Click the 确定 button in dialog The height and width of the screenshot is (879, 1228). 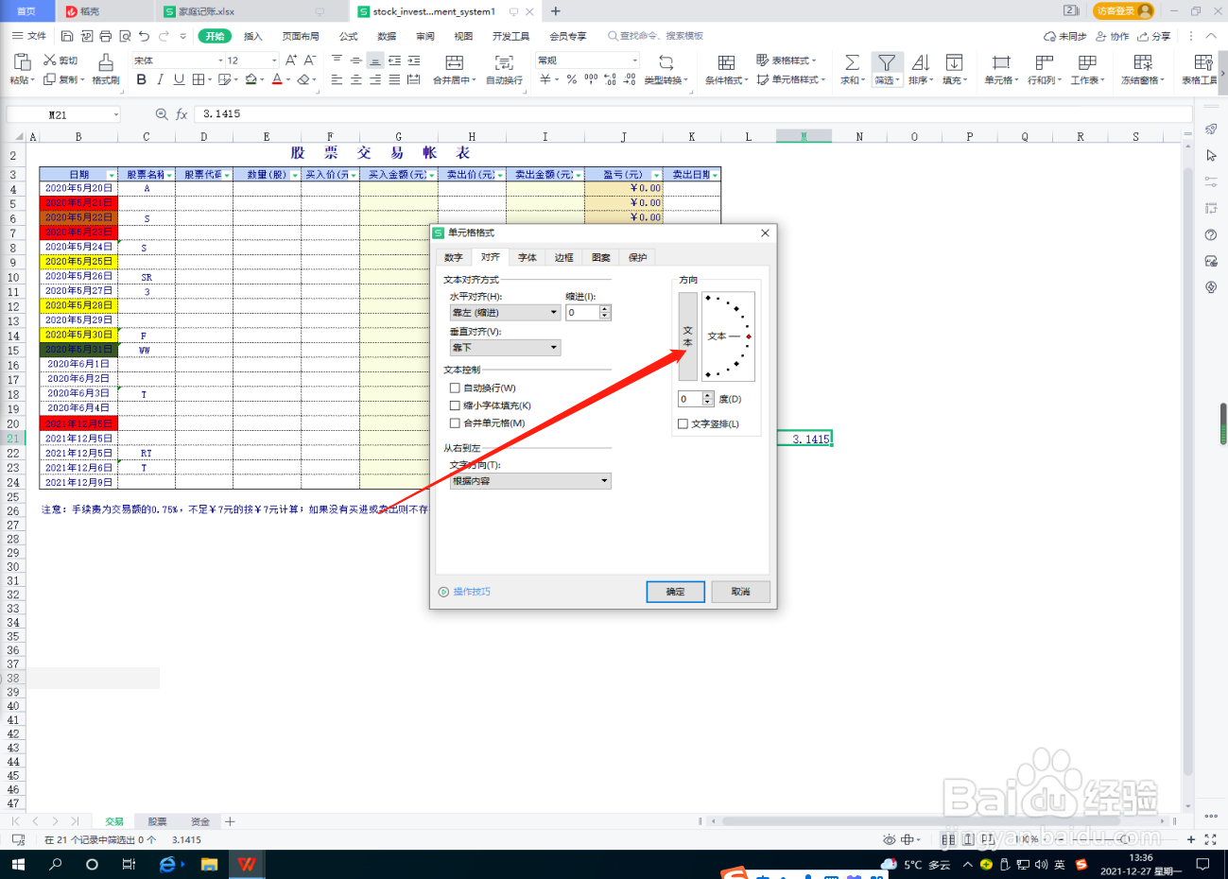click(676, 592)
